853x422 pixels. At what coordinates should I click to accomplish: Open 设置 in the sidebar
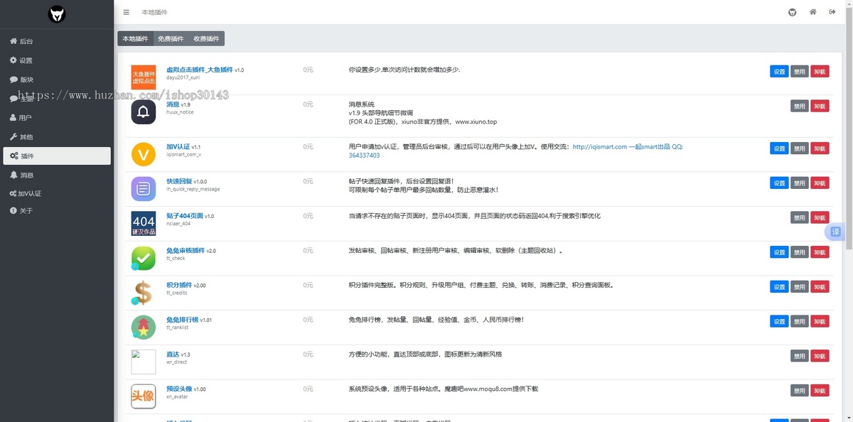click(26, 60)
